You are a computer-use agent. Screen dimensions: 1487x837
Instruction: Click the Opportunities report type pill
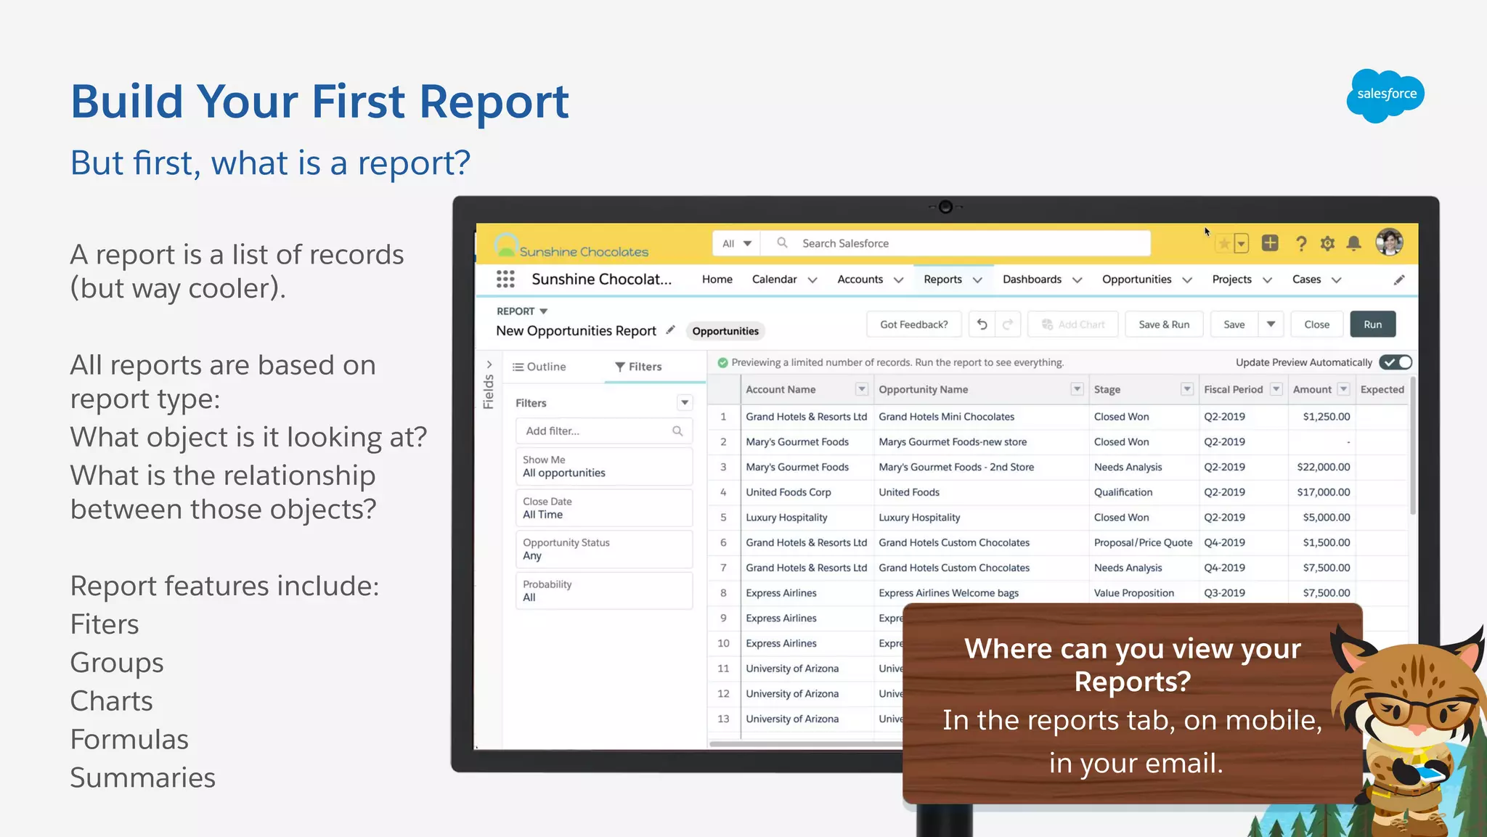tap(725, 331)
